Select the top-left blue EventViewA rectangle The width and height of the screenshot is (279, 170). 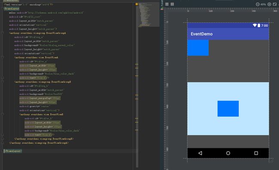click(x=198, y=48)
